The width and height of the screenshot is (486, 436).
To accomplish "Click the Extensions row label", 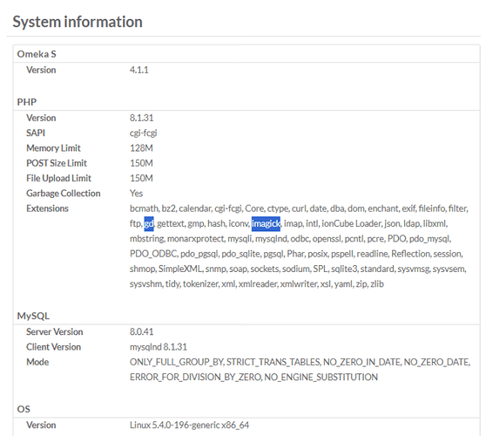I will [x=47, y=208].
